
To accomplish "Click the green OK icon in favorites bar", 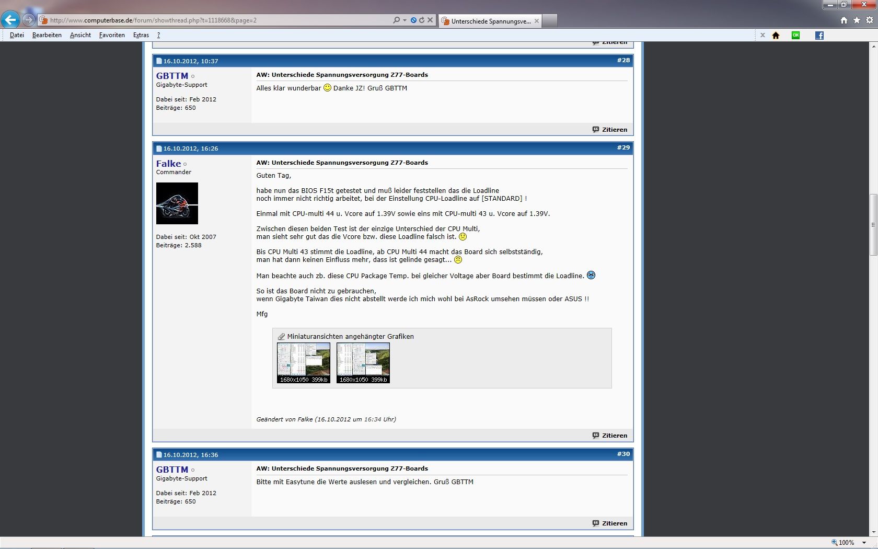I will point(795,35).
